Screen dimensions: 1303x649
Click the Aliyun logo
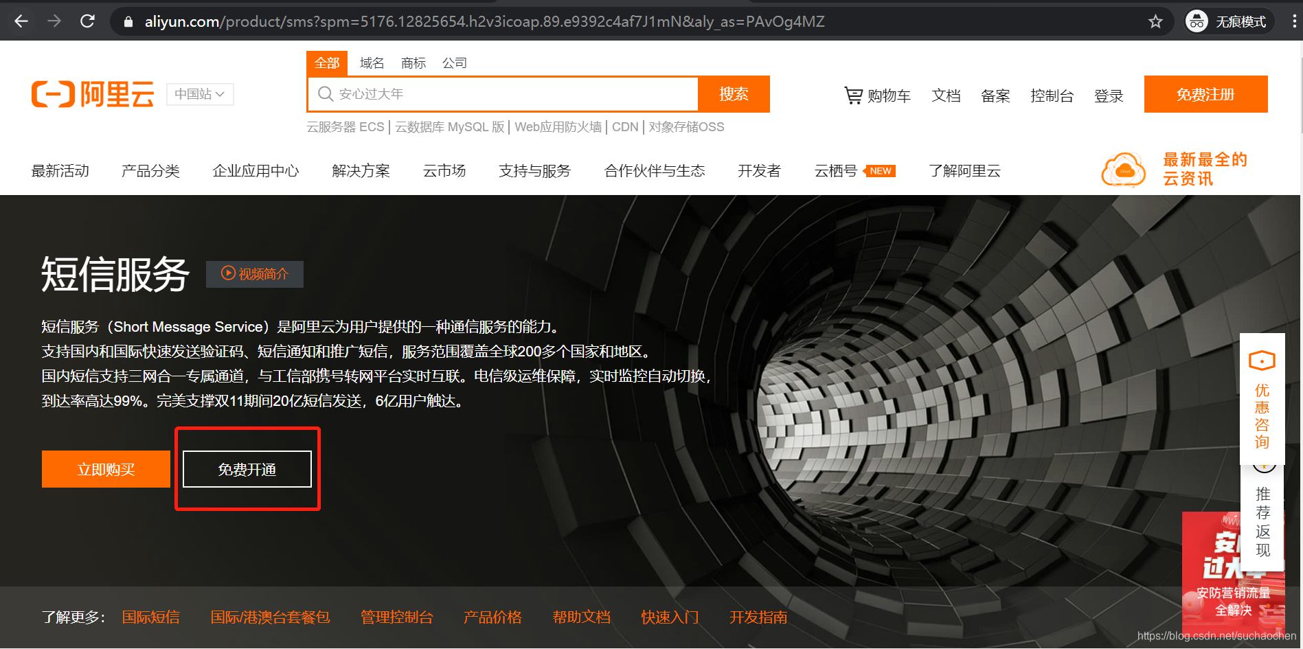click(93, 94)
